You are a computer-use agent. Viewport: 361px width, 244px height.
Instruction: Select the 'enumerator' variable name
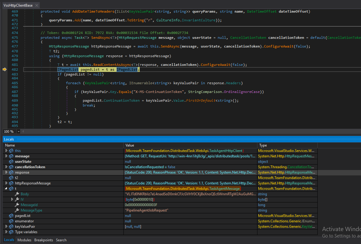click(24, 221)
